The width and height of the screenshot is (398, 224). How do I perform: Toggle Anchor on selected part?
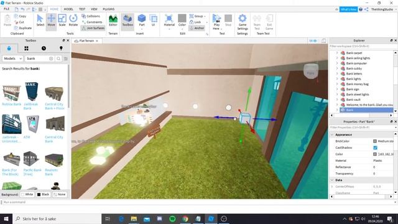point(197,28)
